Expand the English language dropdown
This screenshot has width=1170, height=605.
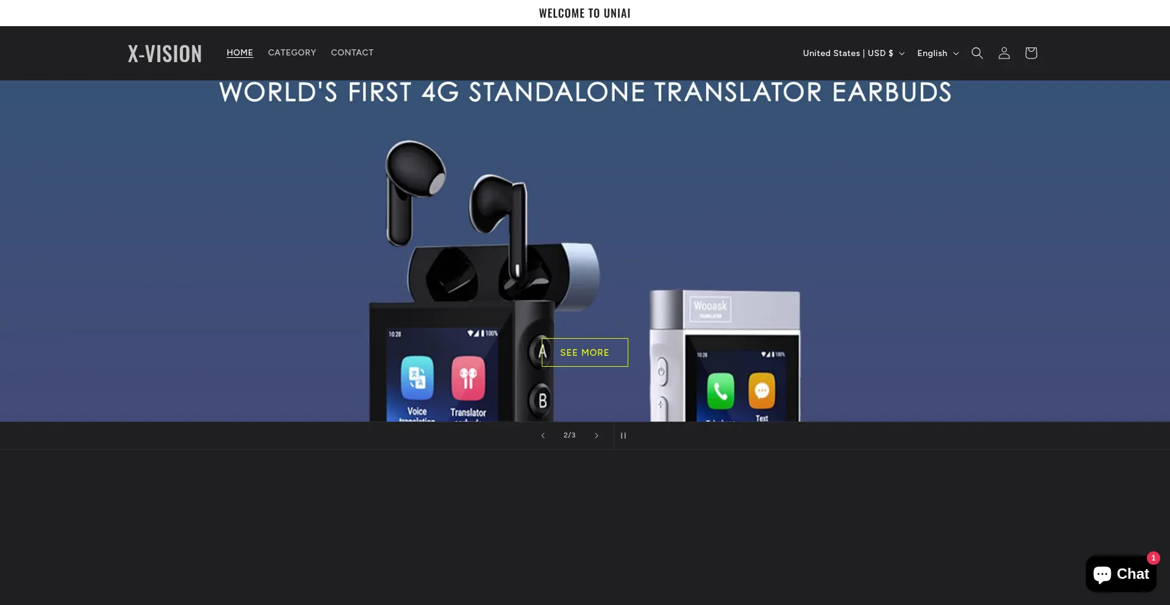pos(937,53)
